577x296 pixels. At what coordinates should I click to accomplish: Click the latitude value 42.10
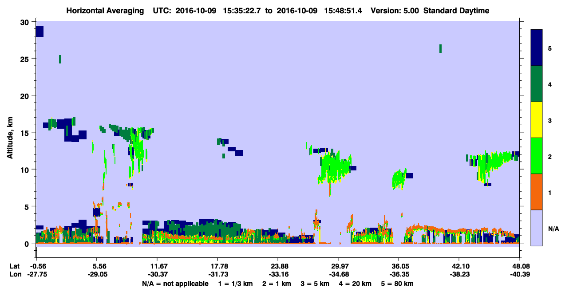pos(459,266)
